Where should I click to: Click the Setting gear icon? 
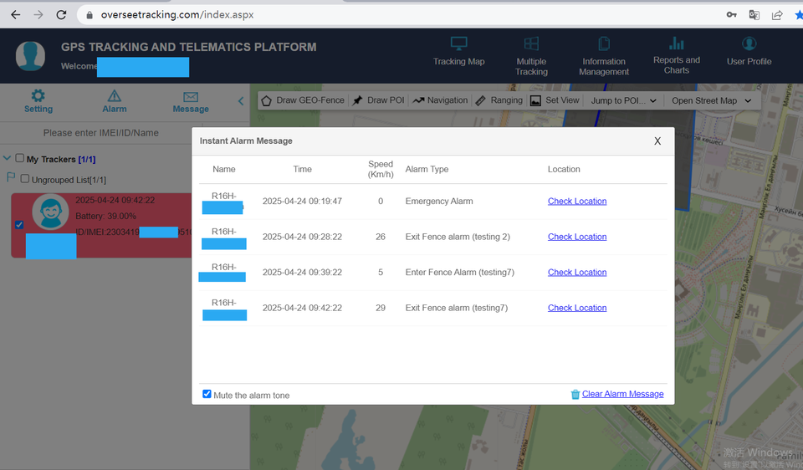pos(38,100)
